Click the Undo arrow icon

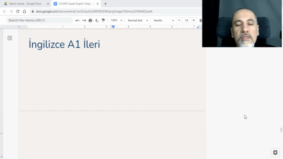point(78,21)
